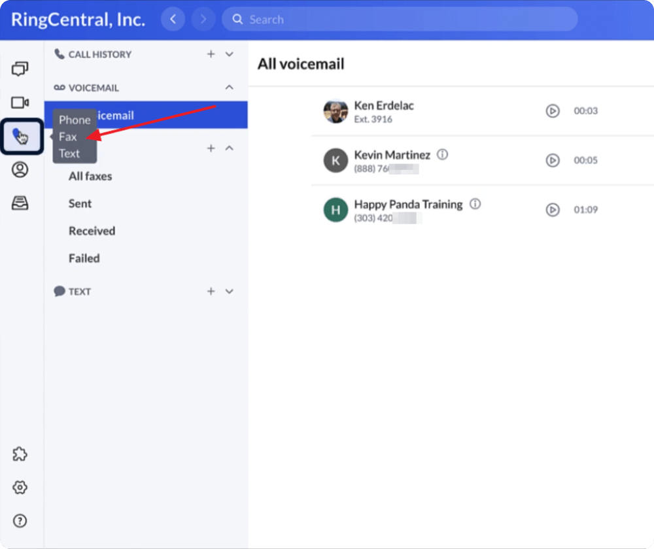This screenshot has width=654, height=549.
Task: Add new call with Call History plus
Action: (211, 54)
